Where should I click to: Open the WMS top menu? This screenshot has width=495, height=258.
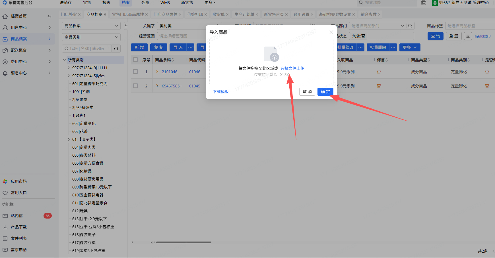coord(165,3)
